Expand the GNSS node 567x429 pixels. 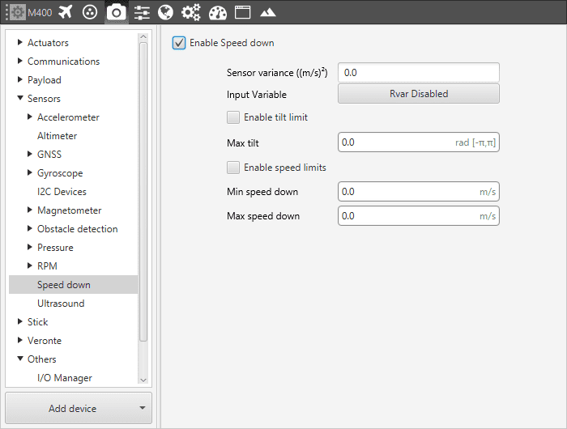click(30, 154)
